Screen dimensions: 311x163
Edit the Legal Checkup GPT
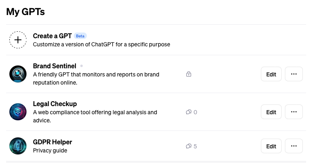click(271, 112)
